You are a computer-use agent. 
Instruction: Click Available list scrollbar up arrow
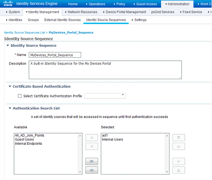click(x=80, y=136)
